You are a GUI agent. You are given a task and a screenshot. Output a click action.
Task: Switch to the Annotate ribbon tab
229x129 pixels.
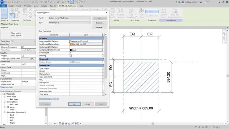(x=27, y=6)
